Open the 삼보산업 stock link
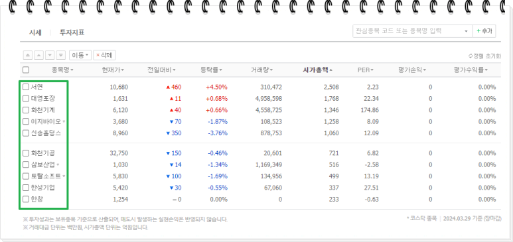513x242 pixels. 43,164
